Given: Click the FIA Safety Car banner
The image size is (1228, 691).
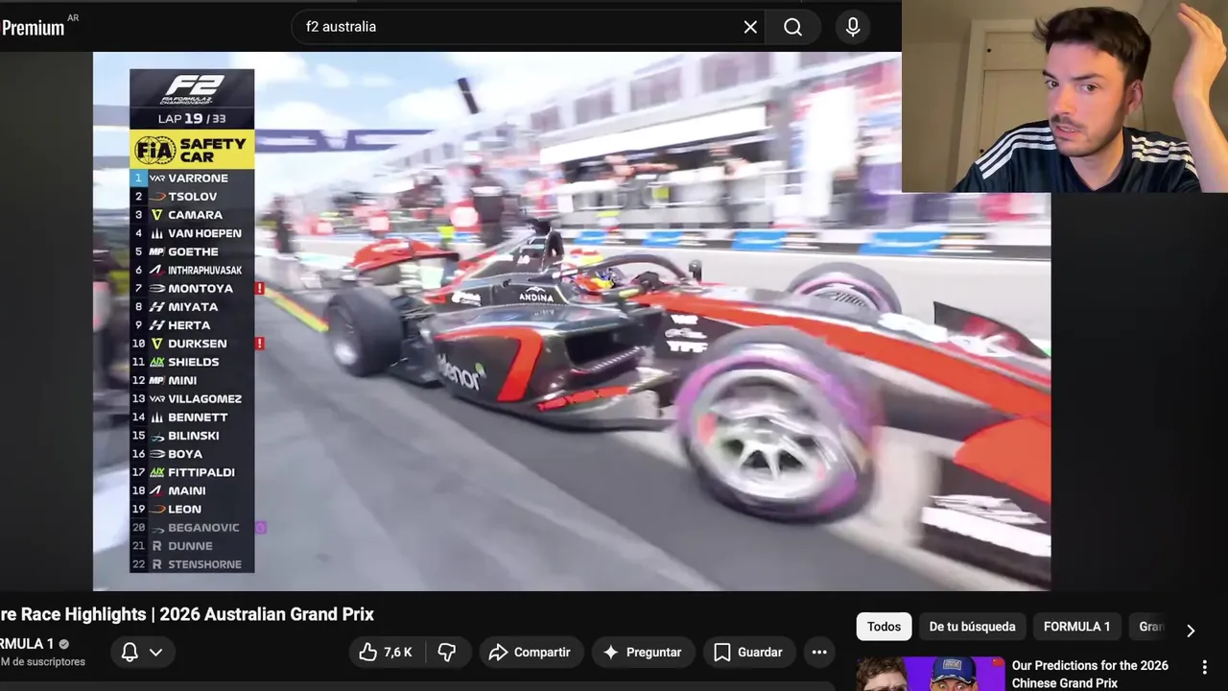Looking at the screenshot, I should coord(192,150).
